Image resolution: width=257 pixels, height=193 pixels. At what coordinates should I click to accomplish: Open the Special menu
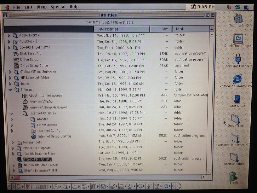point(58,7)
